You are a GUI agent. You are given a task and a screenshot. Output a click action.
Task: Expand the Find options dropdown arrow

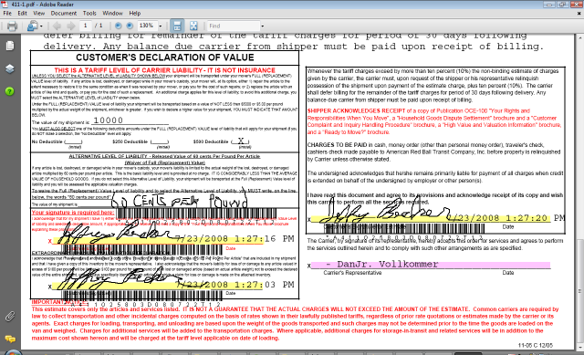262,26
